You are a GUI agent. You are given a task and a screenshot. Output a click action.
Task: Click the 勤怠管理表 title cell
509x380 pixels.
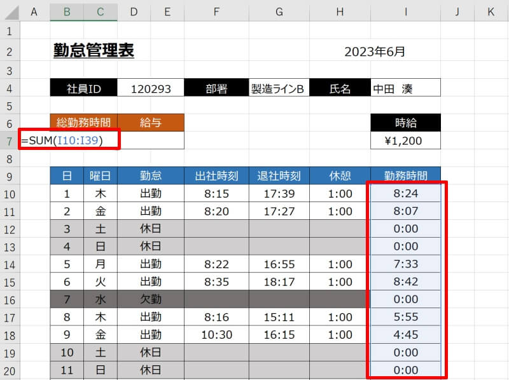(x=94, y=51)
